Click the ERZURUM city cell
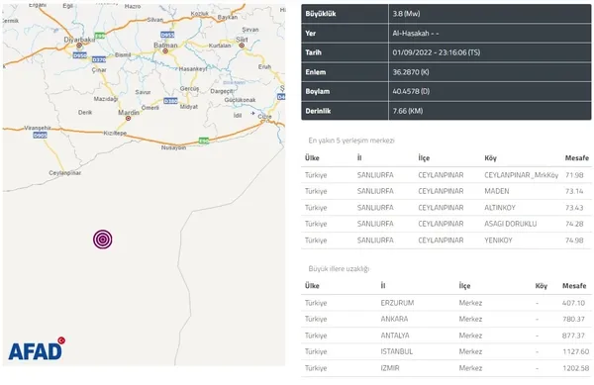594x385 pixels. [397, 303]
